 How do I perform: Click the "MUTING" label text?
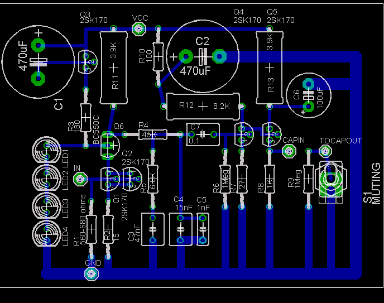[376, 184]
